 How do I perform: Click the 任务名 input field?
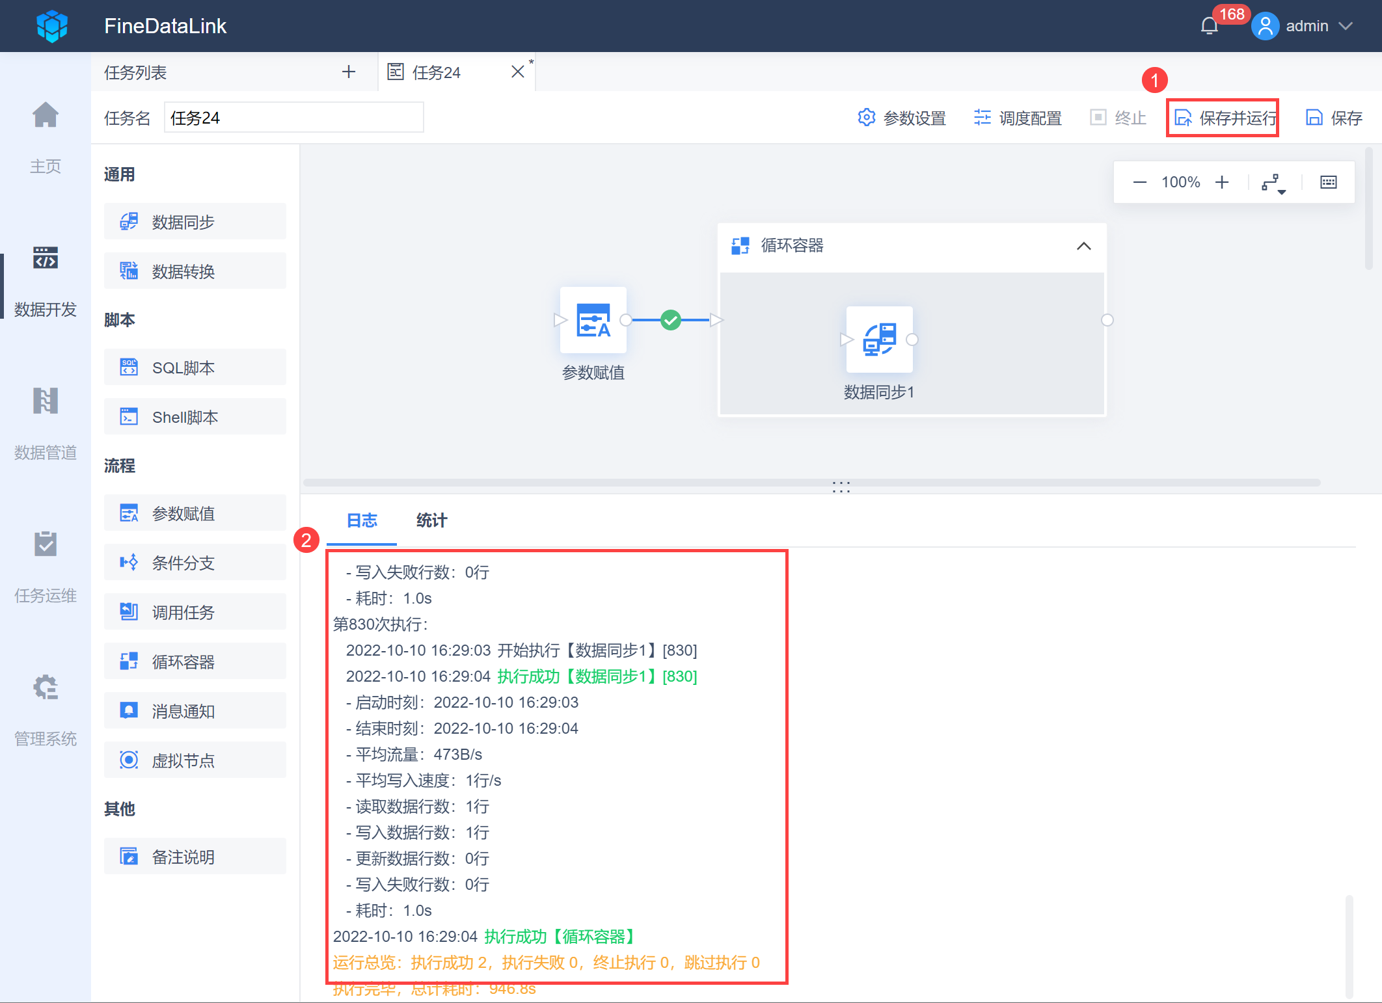pyautogui.click(x=293, y=118)
